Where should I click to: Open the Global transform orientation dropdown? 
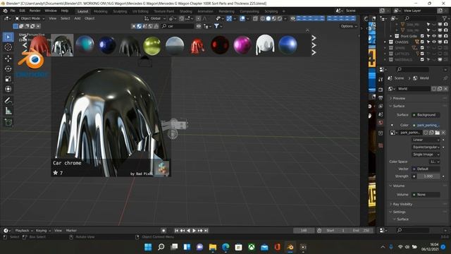(155, 18)
